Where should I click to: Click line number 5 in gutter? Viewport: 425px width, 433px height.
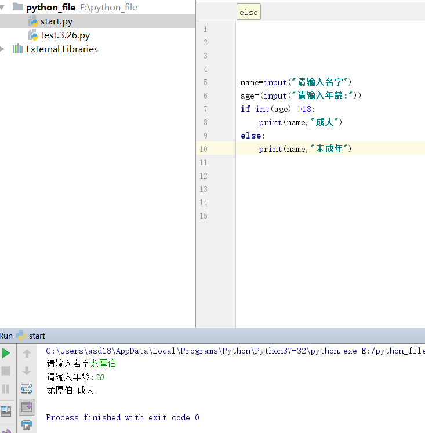(205, 82)
